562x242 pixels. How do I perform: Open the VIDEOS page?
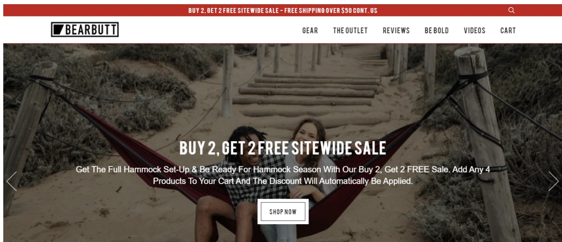tap(475, 30)
